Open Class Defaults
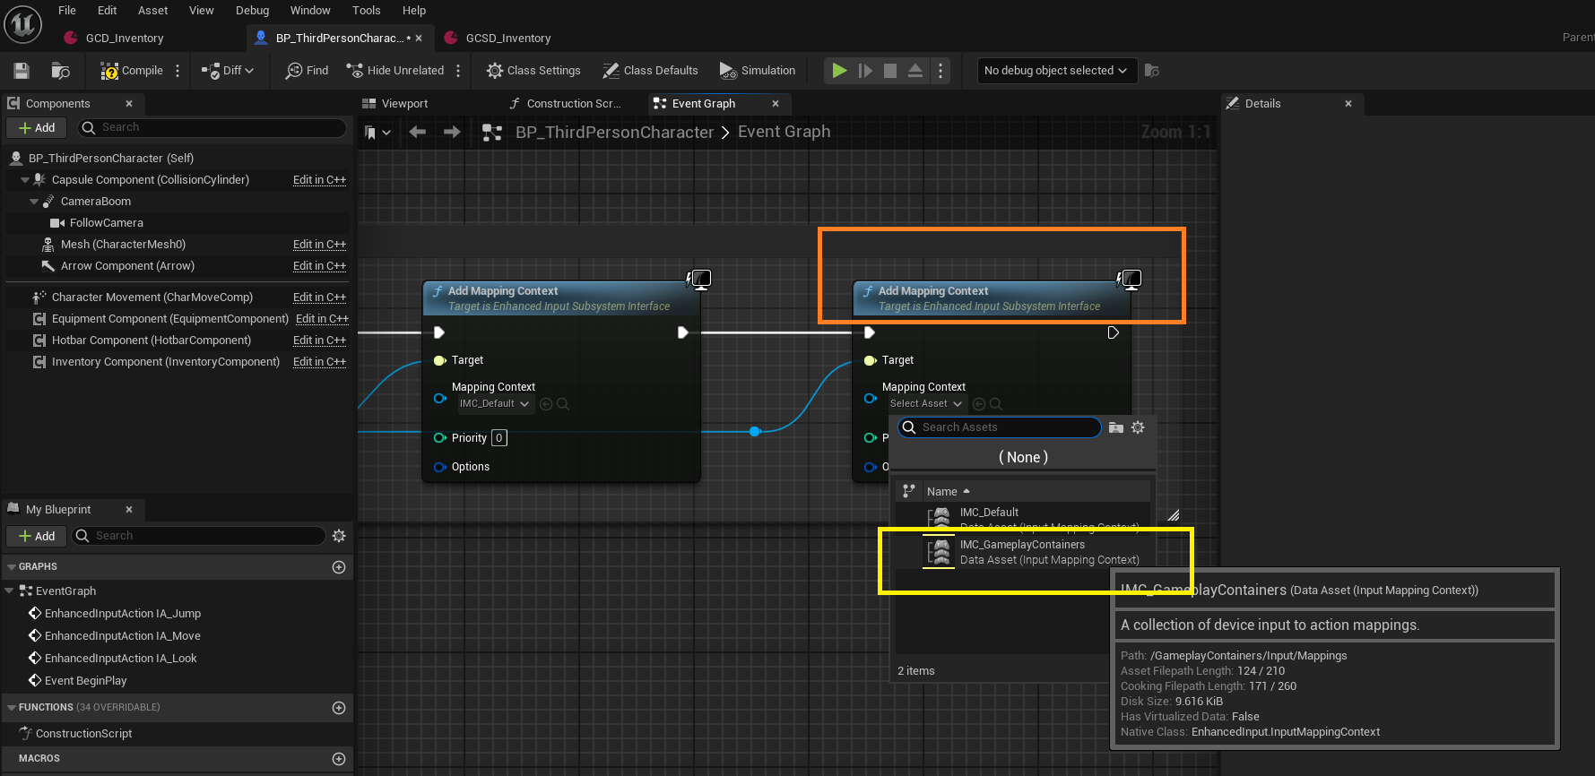 (x=650, y=71)
